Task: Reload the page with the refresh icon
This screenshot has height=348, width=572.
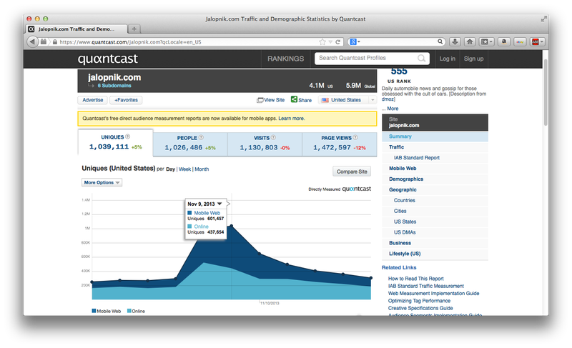Action: click(x=337, y=42)
